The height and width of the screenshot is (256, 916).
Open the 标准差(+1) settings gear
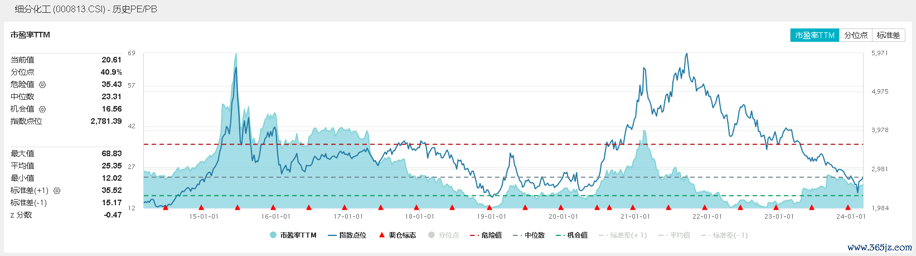(x=57, y=191)
